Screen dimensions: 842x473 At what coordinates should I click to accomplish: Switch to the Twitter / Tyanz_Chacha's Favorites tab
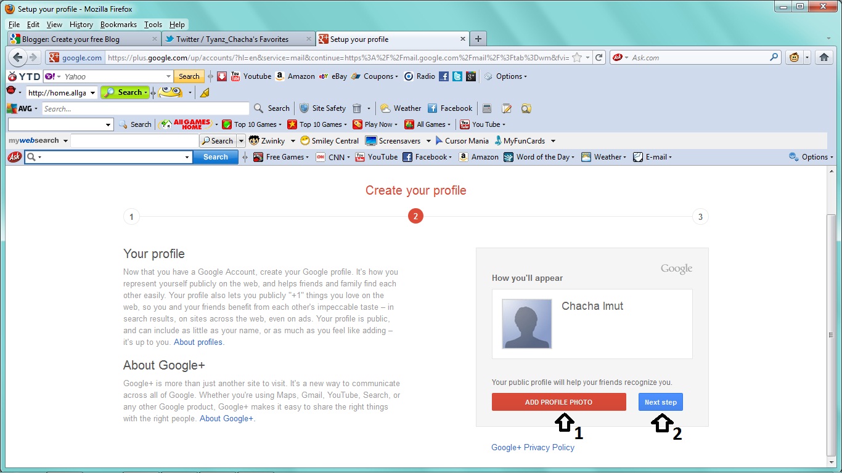point(239,39)
